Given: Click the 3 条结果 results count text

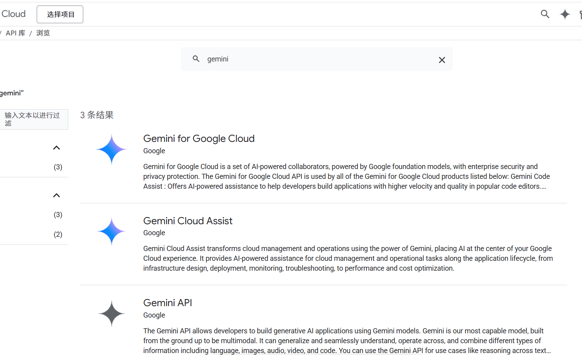Looking at the screenshot, I should tap(97, 115).
